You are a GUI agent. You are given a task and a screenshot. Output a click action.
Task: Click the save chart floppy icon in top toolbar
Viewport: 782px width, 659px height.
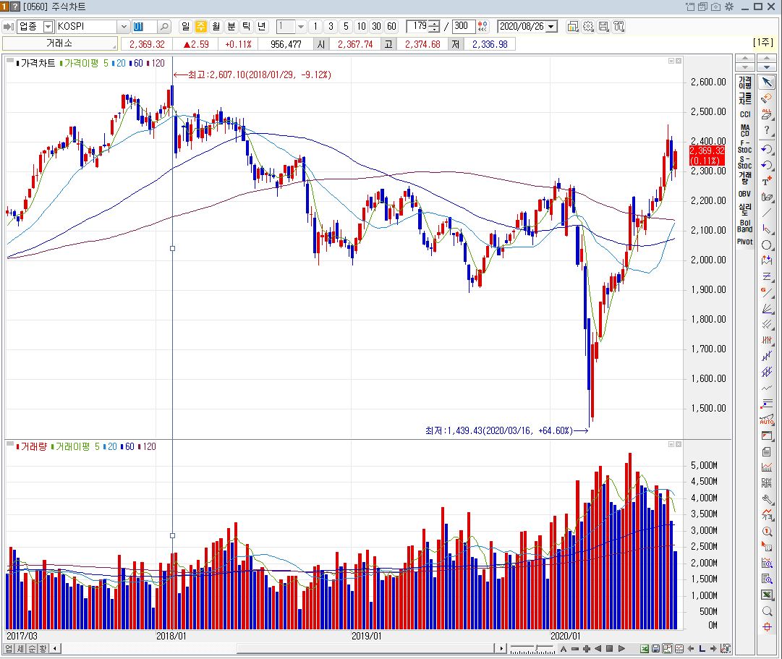coord(603,27)
